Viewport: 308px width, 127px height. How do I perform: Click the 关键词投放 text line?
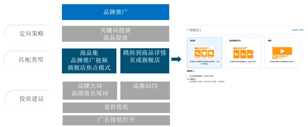point(116,31)
